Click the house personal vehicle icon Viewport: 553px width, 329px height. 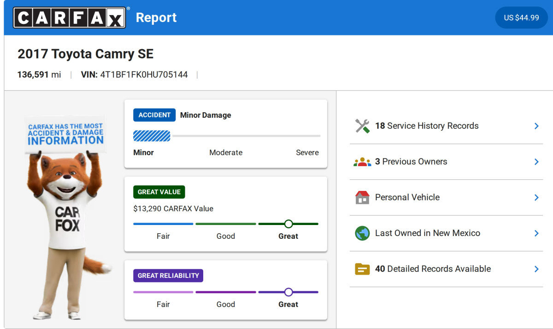(x=363, y=197)
